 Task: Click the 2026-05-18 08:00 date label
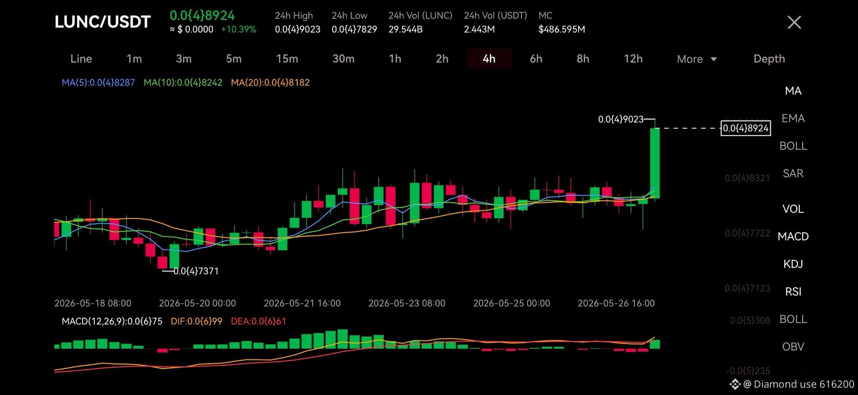[93, 303]
